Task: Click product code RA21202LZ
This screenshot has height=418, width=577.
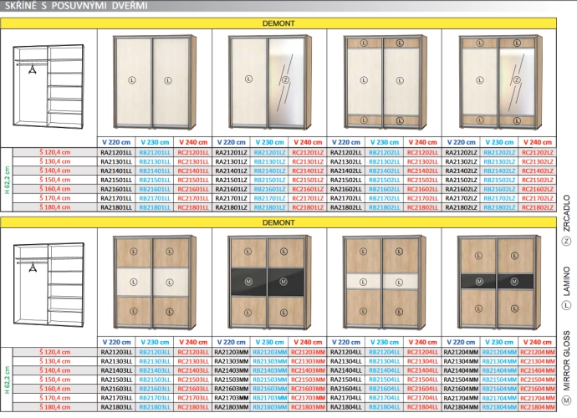Action: coord(461,152)
